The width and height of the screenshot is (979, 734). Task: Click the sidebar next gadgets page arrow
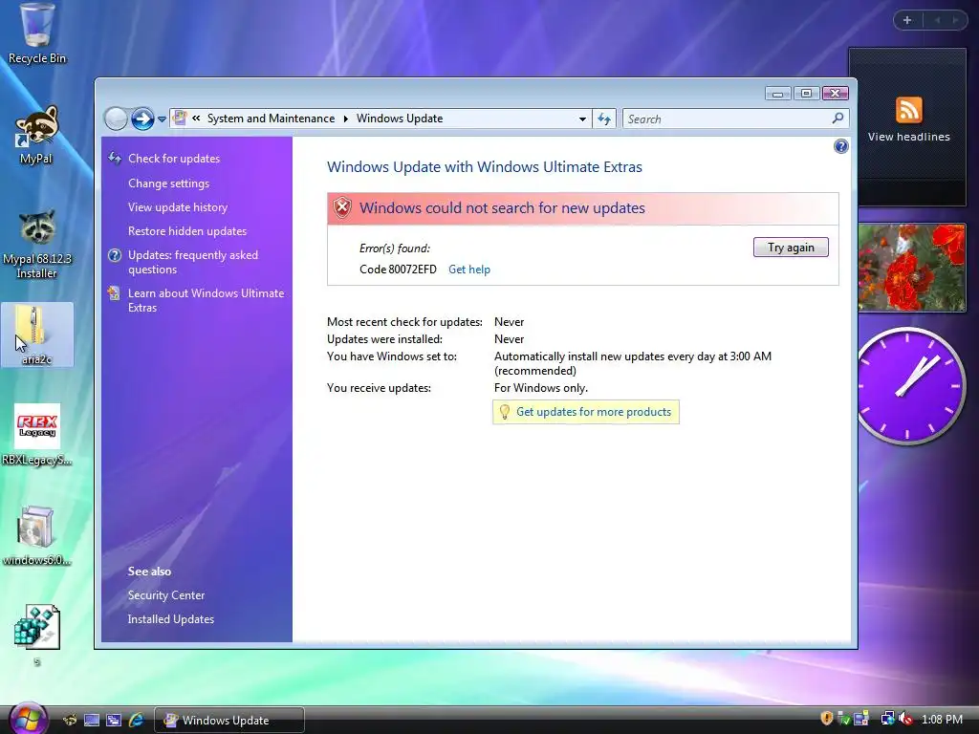tap(955, 20)
